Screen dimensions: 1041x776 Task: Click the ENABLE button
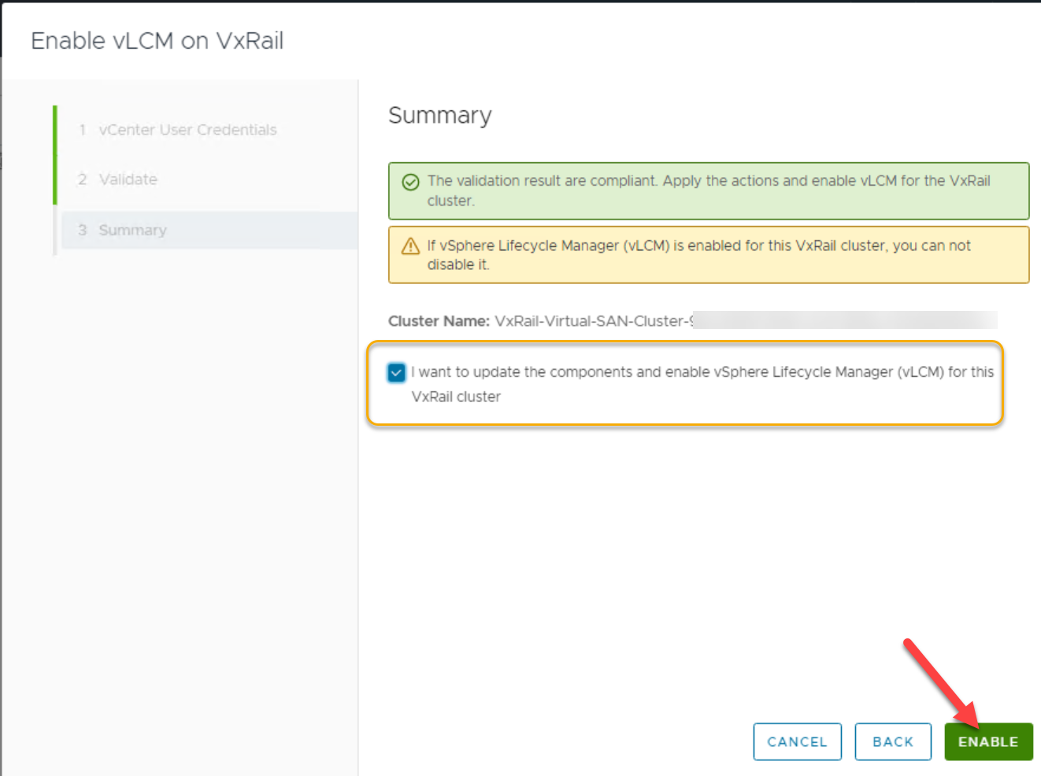point(987,741)
